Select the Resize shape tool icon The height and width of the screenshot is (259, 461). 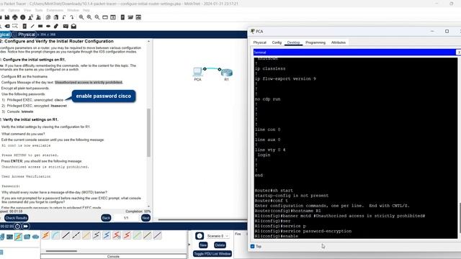15,26
